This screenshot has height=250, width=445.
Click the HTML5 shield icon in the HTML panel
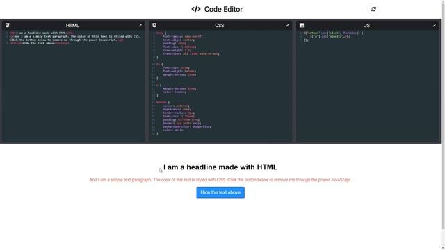pyautogui.click(x=8, y=25)
